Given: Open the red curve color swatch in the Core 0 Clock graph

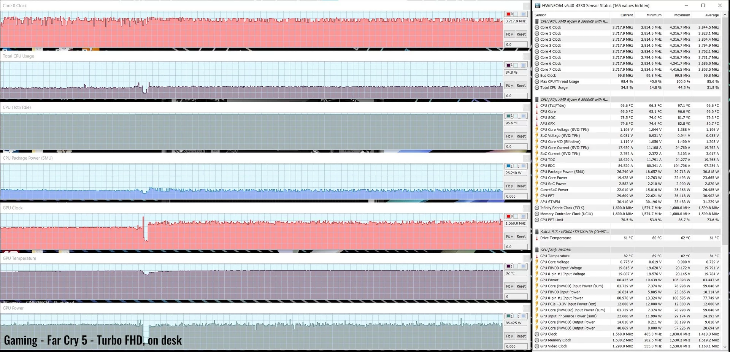Looking at the screenshot, I should pyautogui.click(x=509, y=14).
